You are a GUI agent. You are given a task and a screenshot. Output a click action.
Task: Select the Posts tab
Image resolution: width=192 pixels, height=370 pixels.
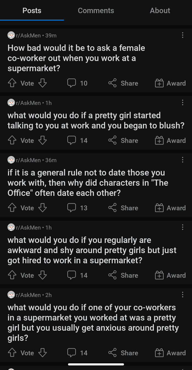pos(32,10)
